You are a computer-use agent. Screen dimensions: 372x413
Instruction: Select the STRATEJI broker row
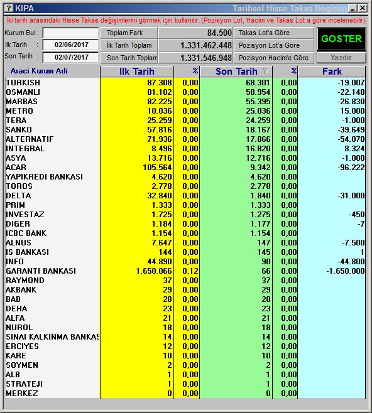[x=185, y=384]
